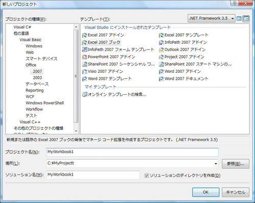The image size is (255, 203).
Task: Open the .NET Framework 3.5 dropdown
Action: tap(212, 18)
